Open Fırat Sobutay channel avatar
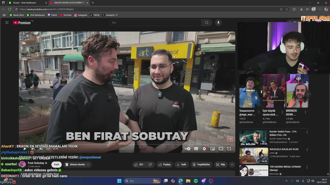 pyautogui.click(x=22, y=164)
